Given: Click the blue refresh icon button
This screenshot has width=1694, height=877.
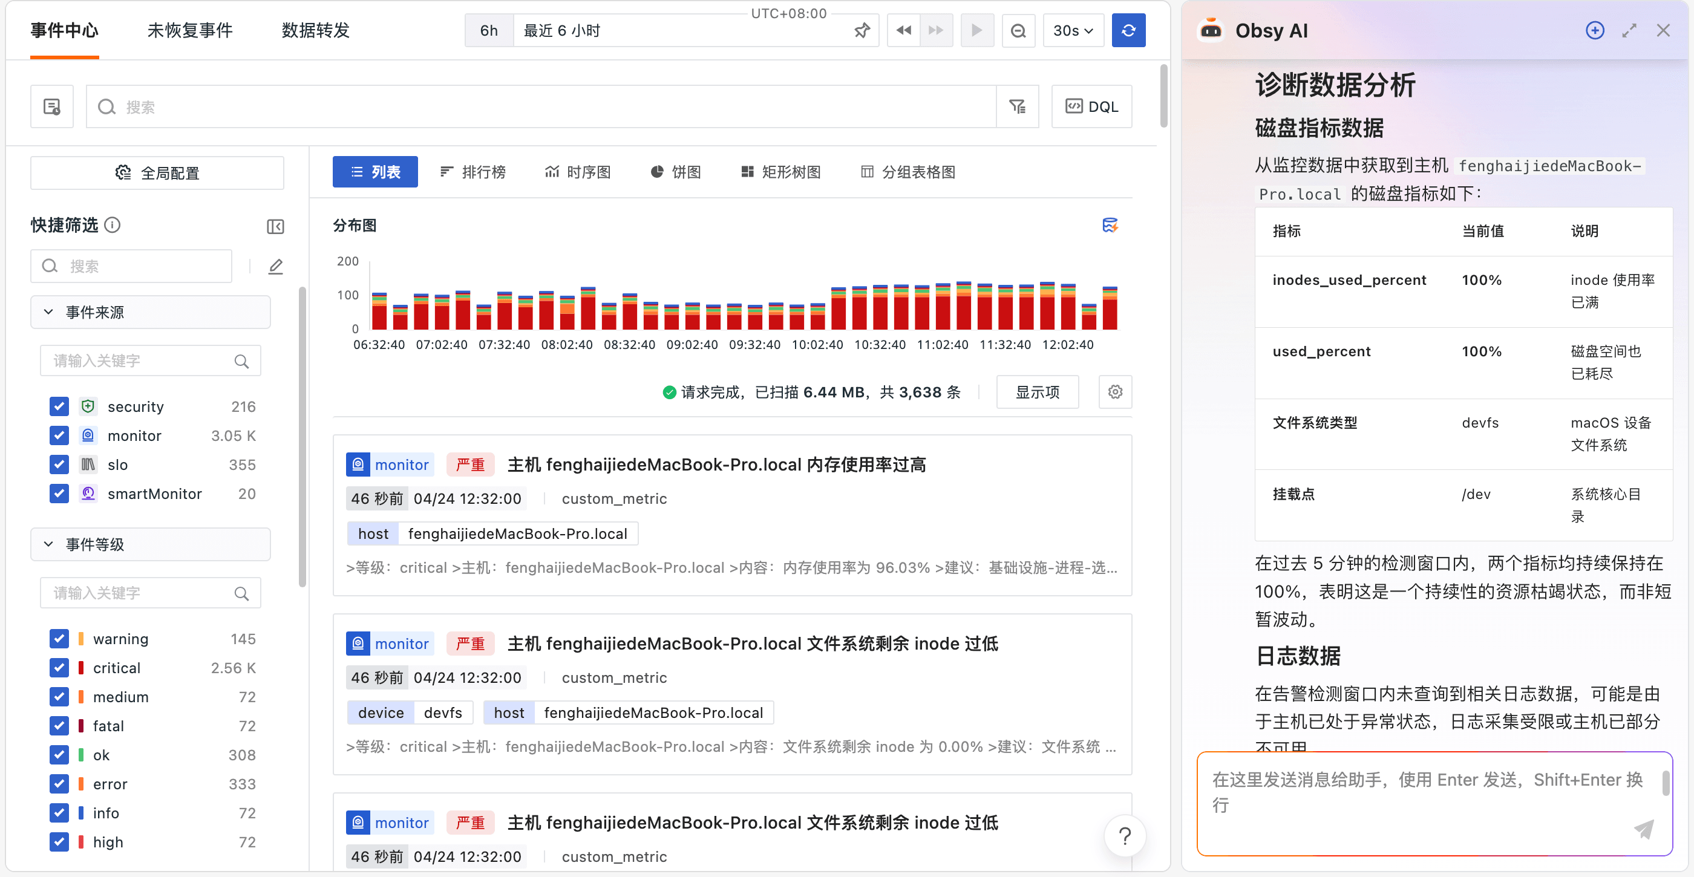Looking at the screenshot, I should pyautogui.click(x=1128, y=30).
